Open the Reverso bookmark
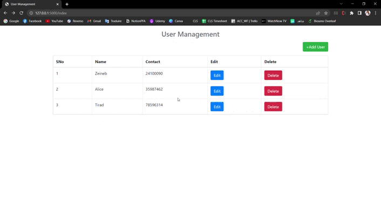This screenshot has height=205, width=381. [76, 21]
